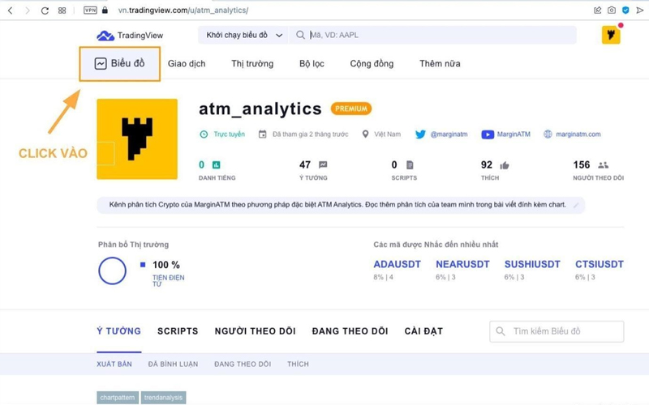Viewport: 649px width, 405px height.
Task: Reload the page with the refresh icon
Action: pyautogui.click(x=45, y=11)
